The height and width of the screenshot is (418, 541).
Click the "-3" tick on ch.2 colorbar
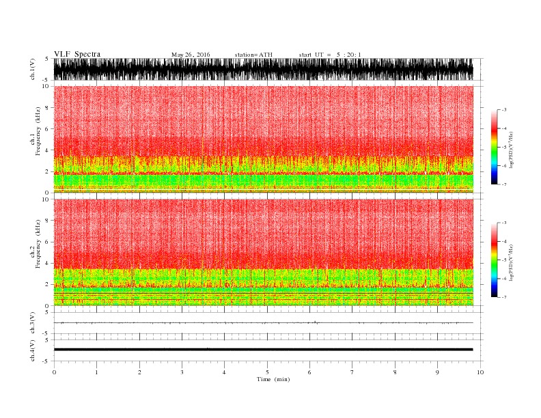coord(503,223)
